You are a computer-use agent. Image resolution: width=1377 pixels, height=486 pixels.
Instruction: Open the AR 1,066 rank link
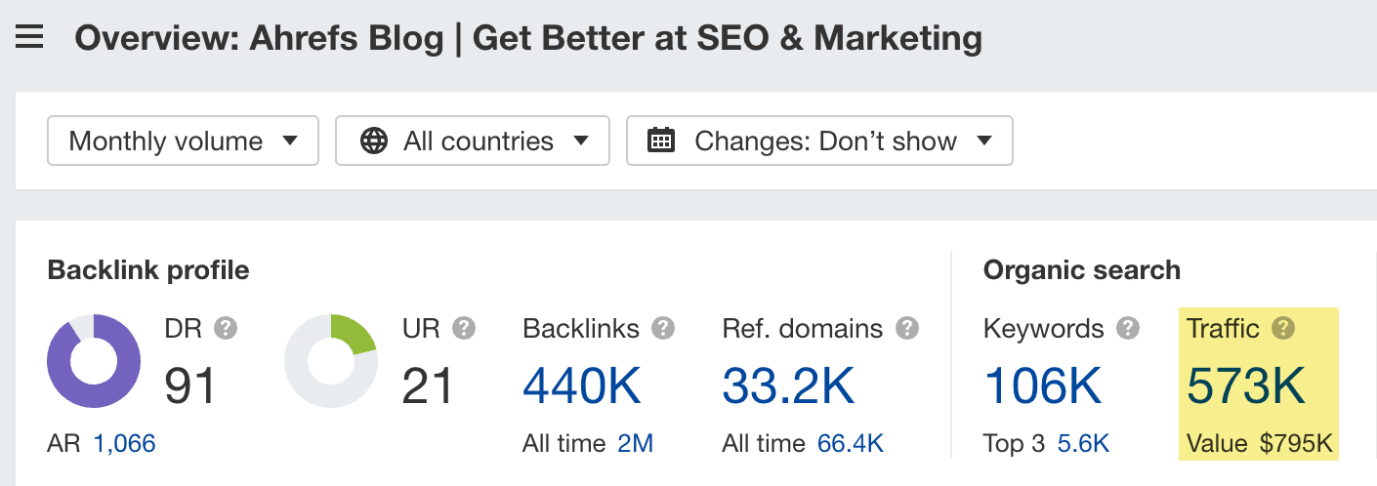click(125, 444)
